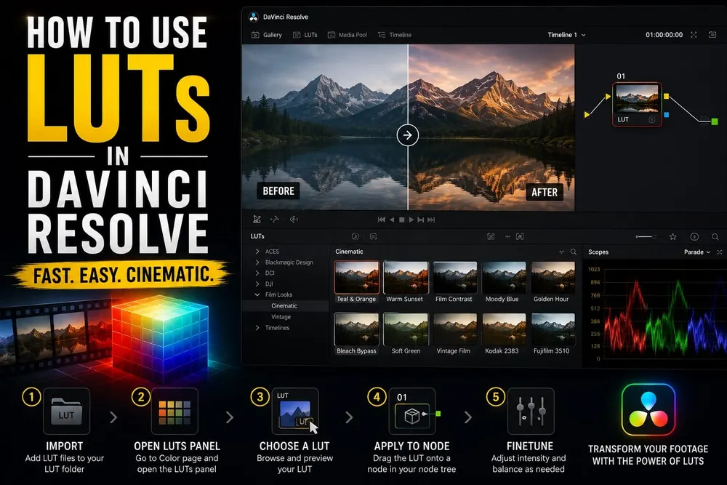
Task: Click the LUT folder icon above IMPORT
Action: tap(66, 411)
